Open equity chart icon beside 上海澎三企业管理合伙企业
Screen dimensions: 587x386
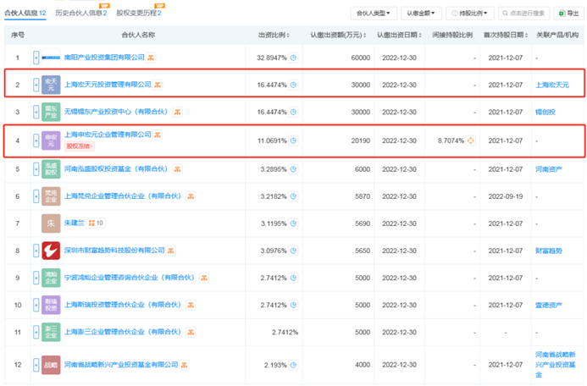click(191, 332)
